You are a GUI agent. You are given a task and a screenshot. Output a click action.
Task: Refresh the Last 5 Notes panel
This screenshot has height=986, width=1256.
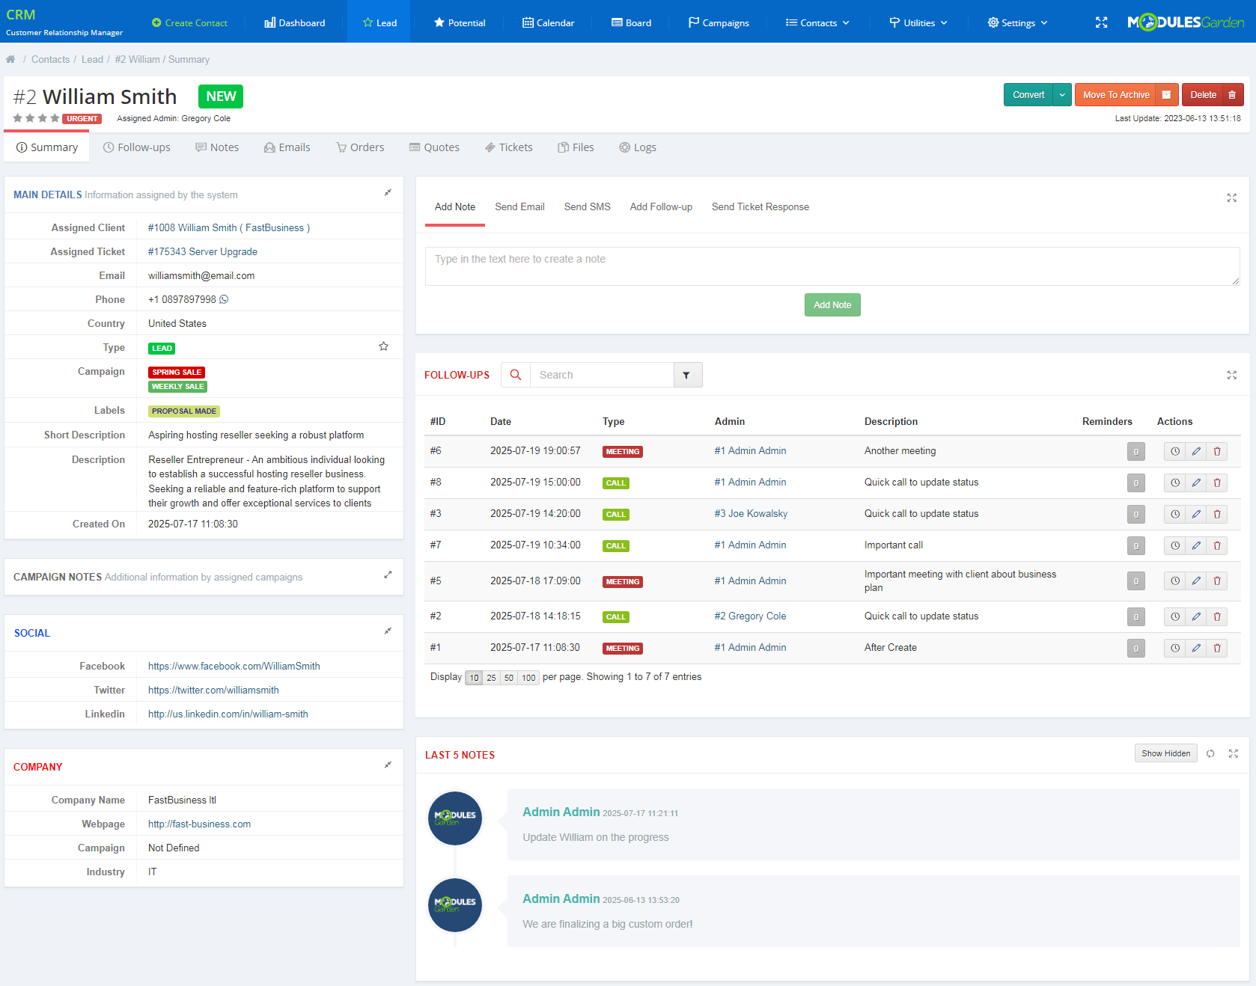1210,753
